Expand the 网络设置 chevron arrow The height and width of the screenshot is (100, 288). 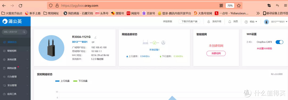27,68
